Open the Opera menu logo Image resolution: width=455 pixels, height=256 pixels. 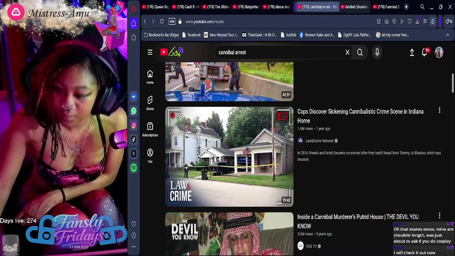134,9
